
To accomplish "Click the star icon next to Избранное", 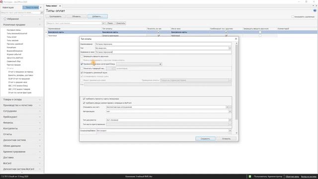I will pyautogui.click(x=5, y=19).
